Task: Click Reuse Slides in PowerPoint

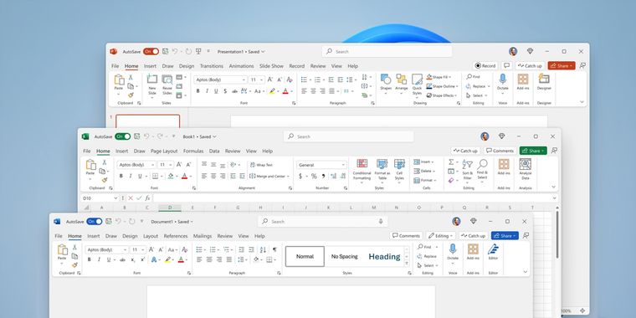Action: coord(167,85)
